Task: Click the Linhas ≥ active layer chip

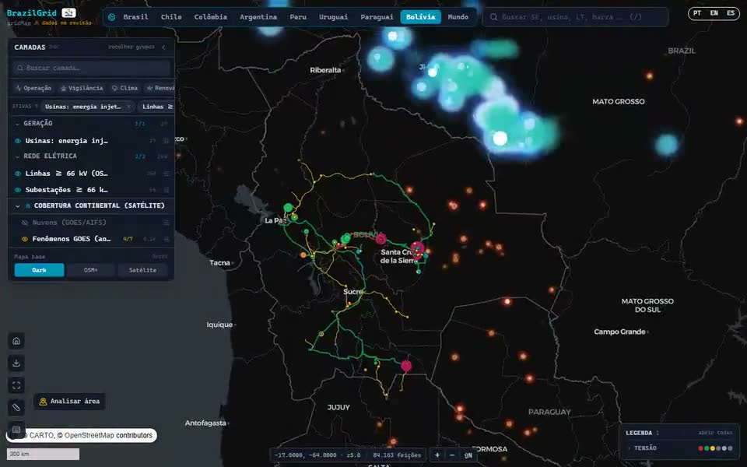Action: [156, 107]
